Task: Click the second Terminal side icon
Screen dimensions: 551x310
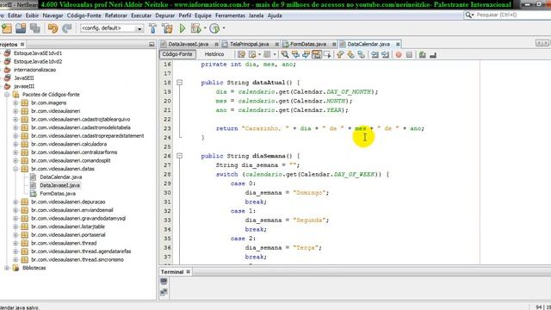Action: pos(164,292)
